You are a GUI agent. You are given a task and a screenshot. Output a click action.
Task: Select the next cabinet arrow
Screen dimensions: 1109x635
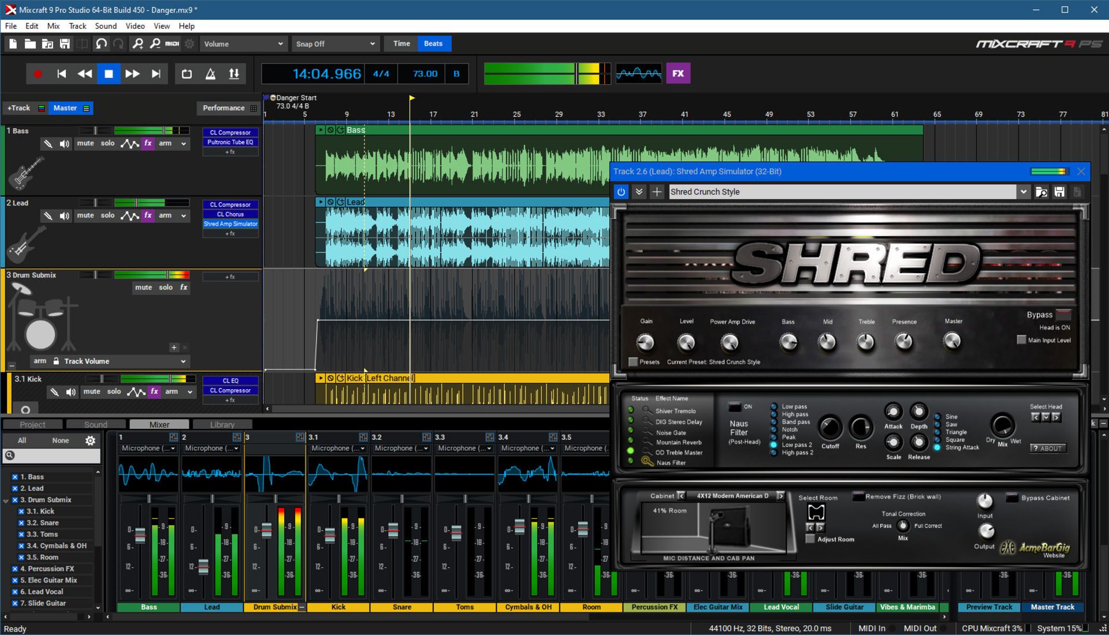click(780, 495)
